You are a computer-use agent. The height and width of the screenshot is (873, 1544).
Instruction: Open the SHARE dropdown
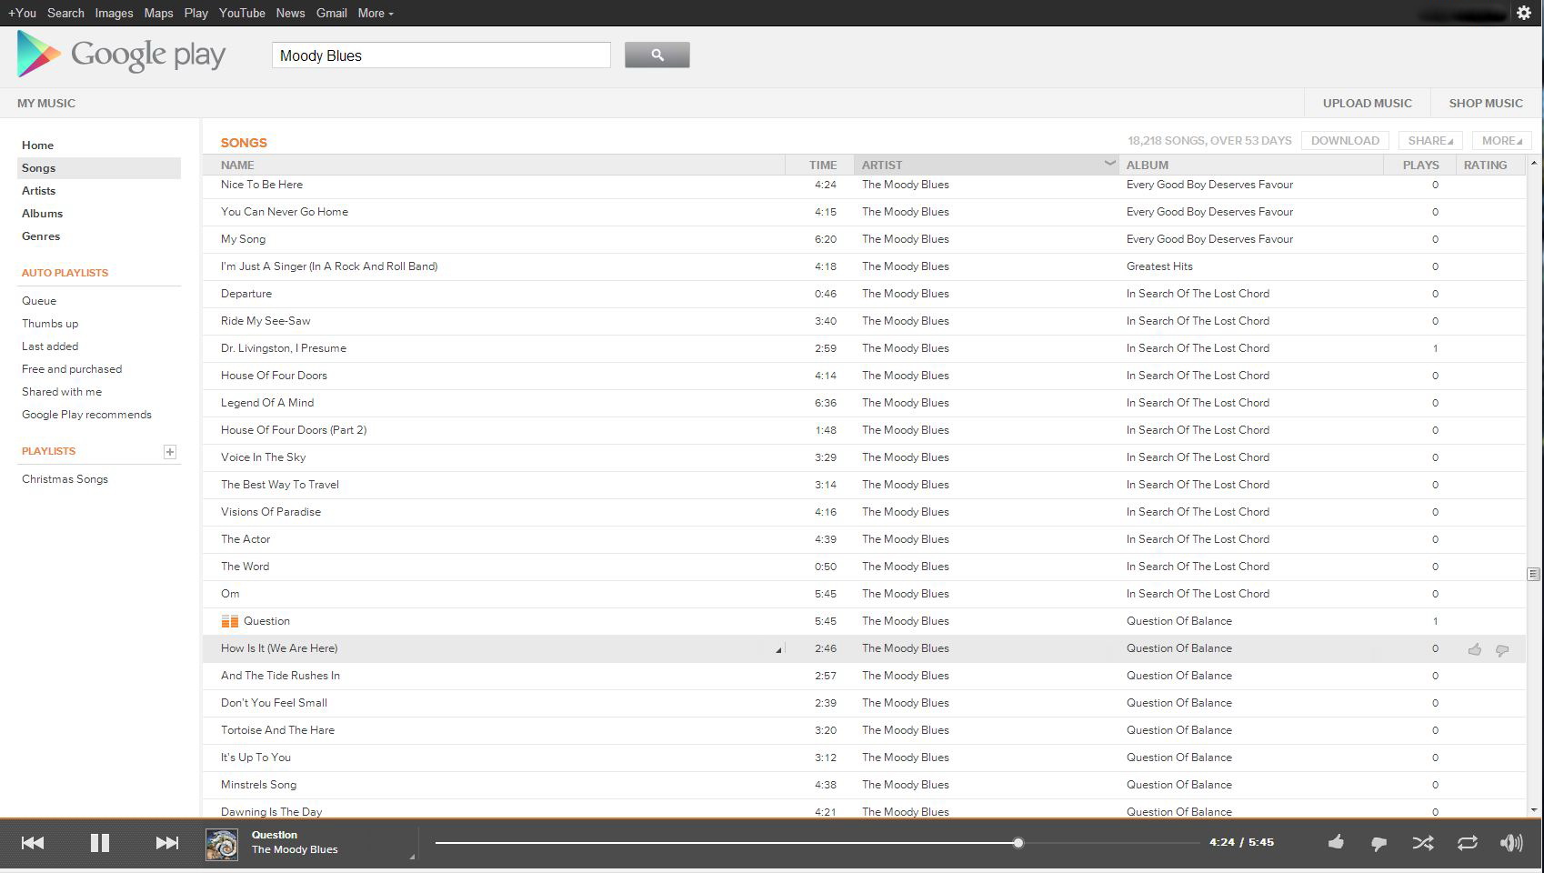[1430, 141]
